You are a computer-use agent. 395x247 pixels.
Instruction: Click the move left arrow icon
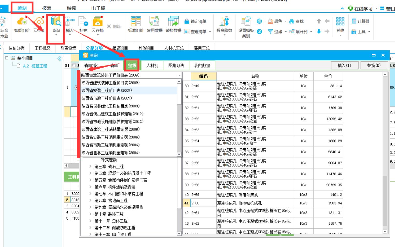pyautogui.click(x=327, y=21)
